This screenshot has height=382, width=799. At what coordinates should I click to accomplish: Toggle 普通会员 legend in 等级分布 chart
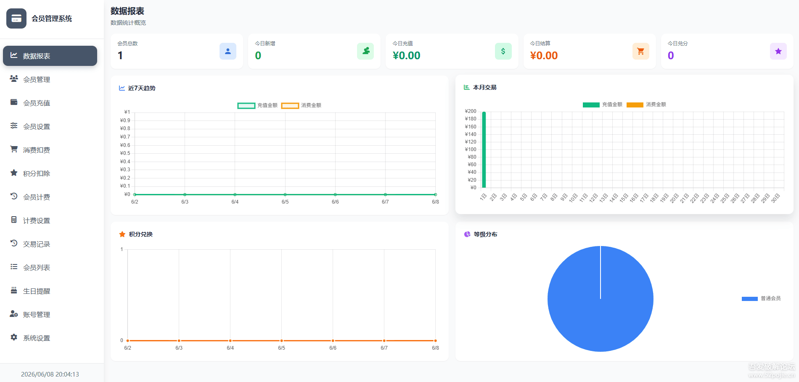coord(761,298)
